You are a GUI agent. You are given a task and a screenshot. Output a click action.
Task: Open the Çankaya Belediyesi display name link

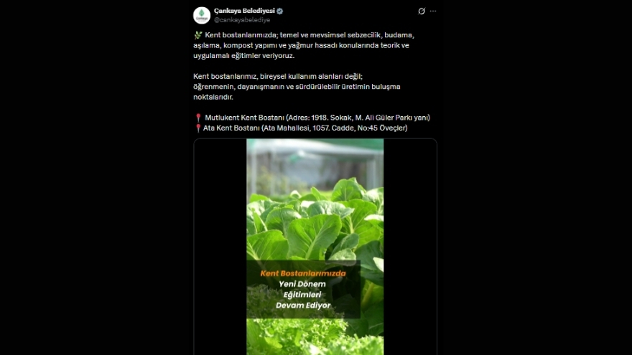244,11
